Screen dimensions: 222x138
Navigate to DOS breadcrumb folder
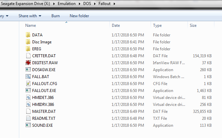pyautogui.click(x=87, y=4)
